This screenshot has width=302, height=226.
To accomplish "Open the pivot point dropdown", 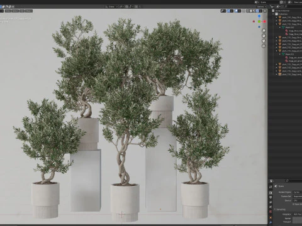I will pos(122,7).
